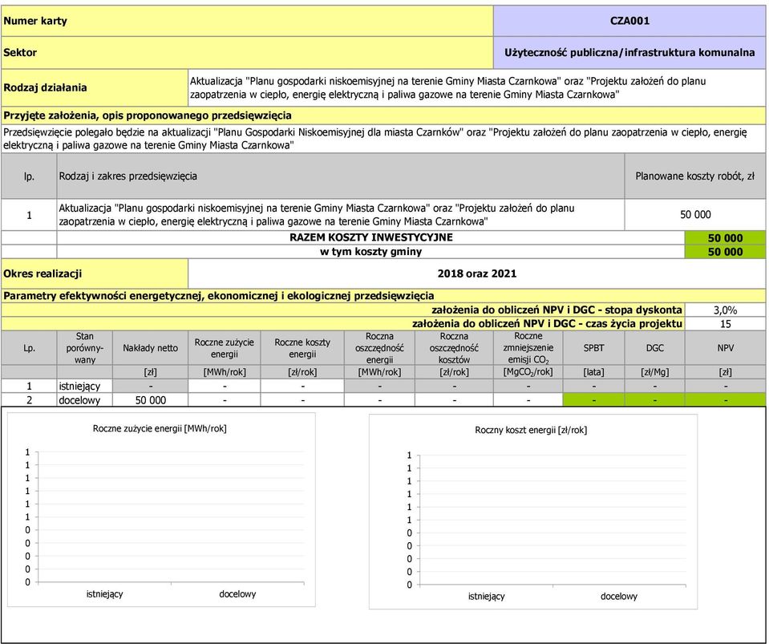The width and height of the screenshot is (769, 644).
Task: Click the "Roczna oszczędność energii" column header
Action: (x=379, y=348)
